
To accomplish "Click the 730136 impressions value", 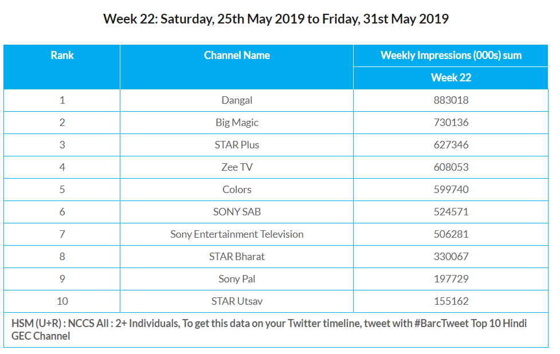I will 451,123.
